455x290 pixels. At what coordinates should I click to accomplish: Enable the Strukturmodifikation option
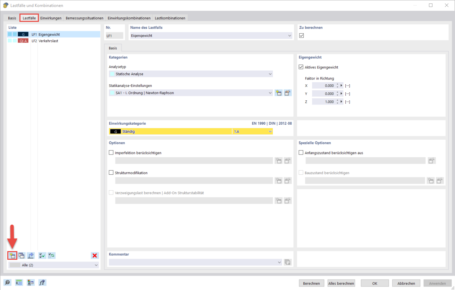(111, 172)
